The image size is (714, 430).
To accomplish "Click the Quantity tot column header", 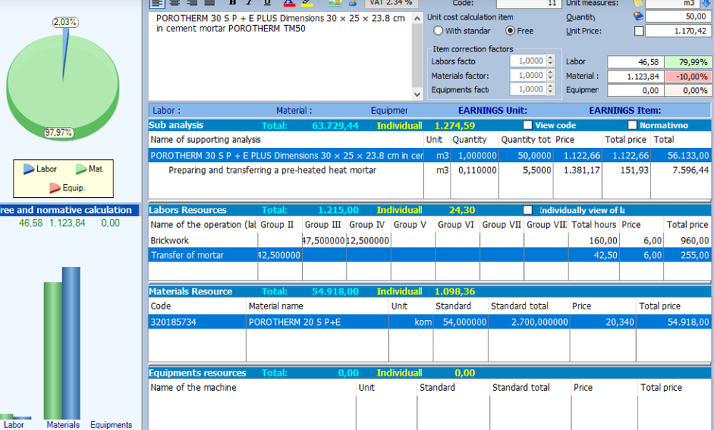I will 526,139.
